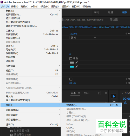Click the value 8 in effect controls
Screen dimensions: 130x136
pos(70,54)
